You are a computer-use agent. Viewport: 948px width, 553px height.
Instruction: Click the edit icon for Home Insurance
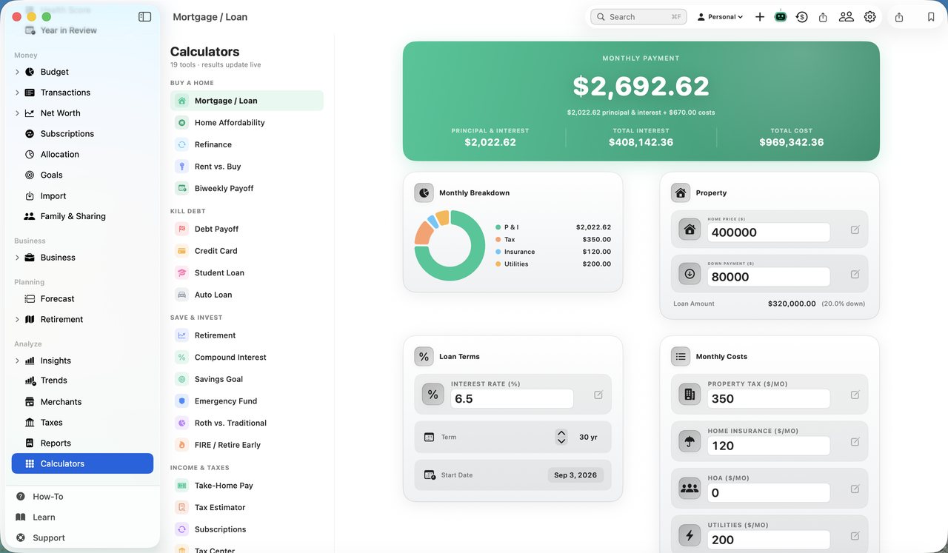[855, 442]
